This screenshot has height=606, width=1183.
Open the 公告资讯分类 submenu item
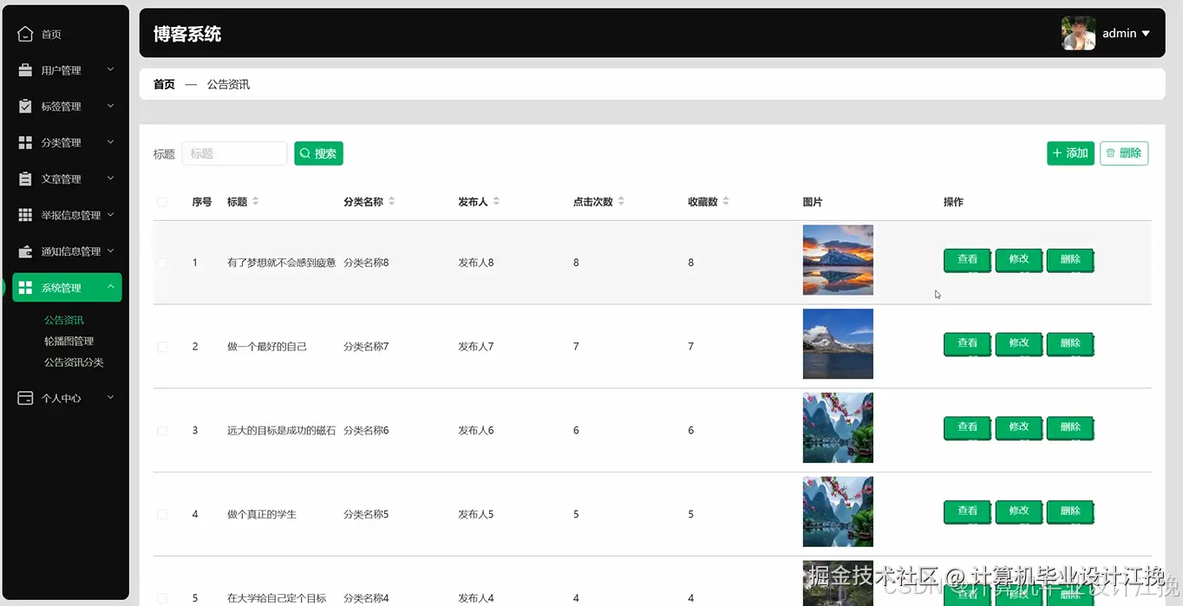click(x=74, y=362)
